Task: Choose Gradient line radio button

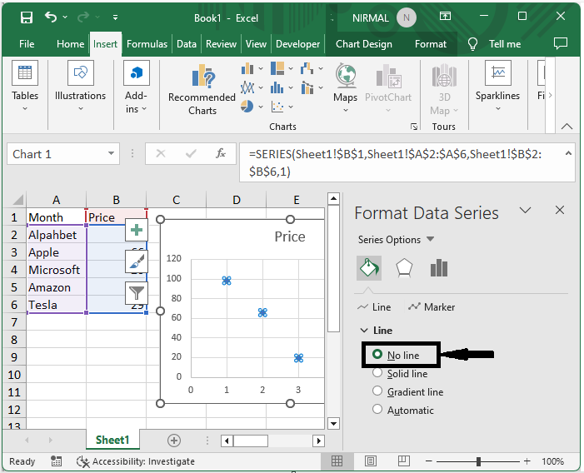Action: tap(377, 391)
